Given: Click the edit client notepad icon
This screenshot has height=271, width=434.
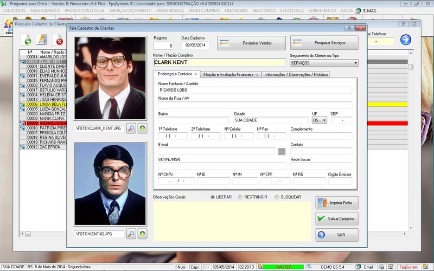Looking at the screenshot, I should click(42, 40).
